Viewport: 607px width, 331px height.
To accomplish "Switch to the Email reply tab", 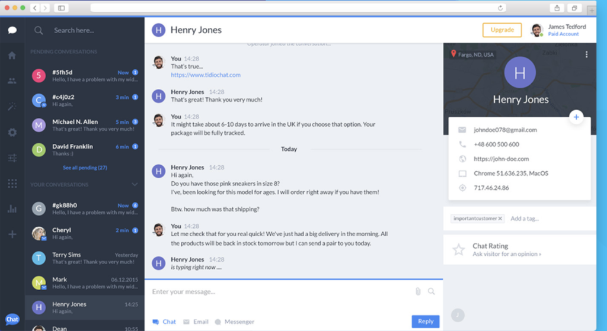I will coord(196,322).
